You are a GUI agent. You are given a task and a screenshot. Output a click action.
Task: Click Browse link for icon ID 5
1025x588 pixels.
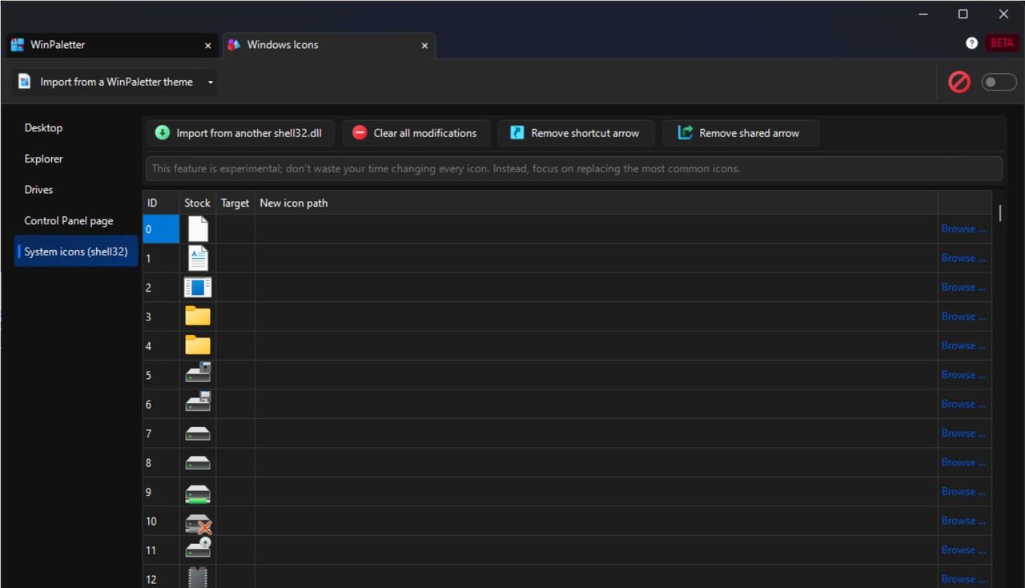tap(963, 375)
